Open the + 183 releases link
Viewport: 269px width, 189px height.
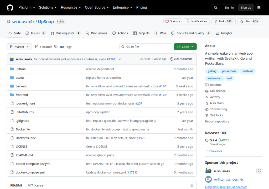(213, 151)
